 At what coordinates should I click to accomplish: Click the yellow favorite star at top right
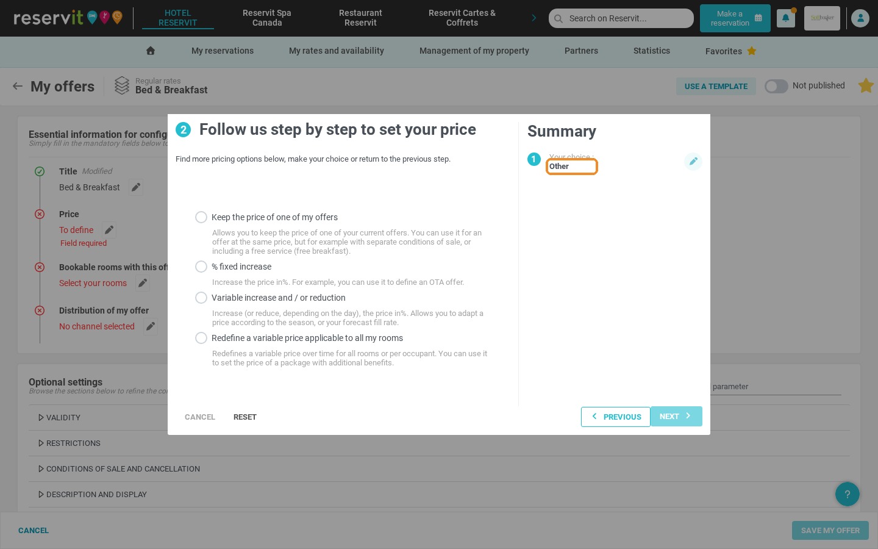tap(866, 85)
